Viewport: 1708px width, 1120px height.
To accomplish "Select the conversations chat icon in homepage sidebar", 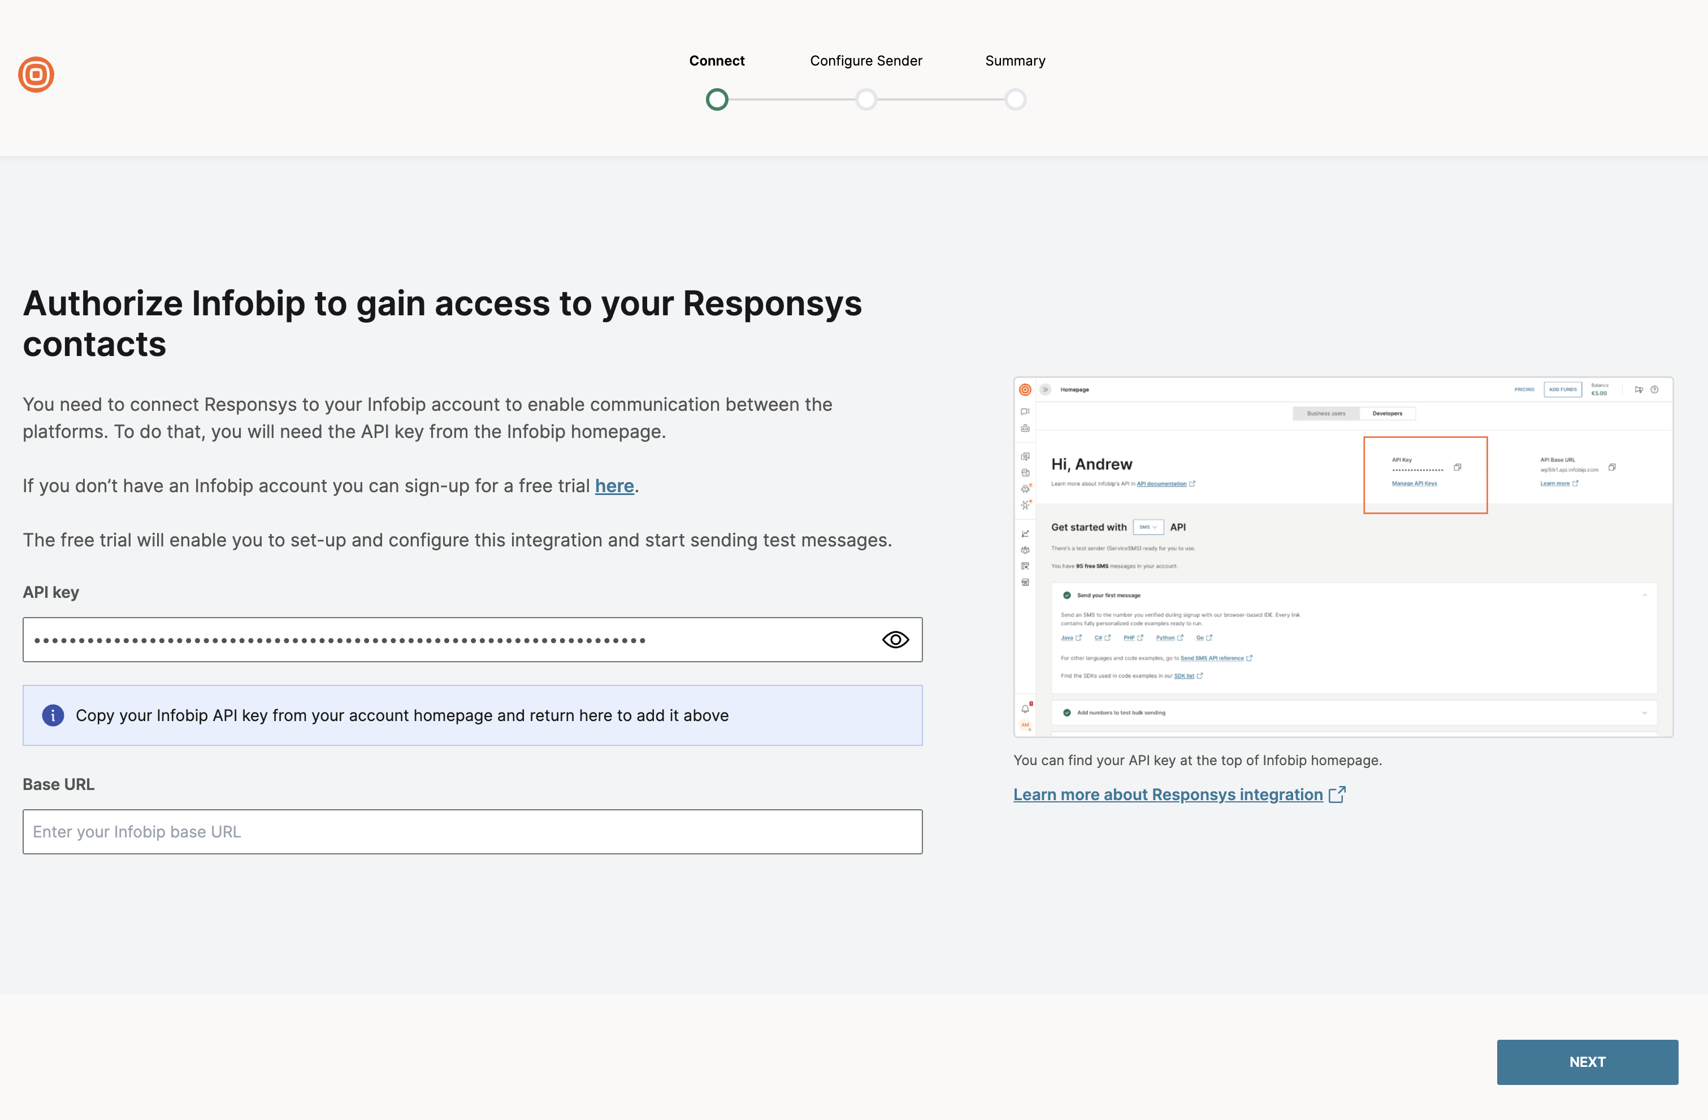I will pos(1025,412).
